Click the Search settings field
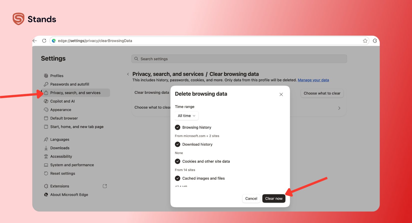Screen dimensions: 412x223 [x=239, y=59]
